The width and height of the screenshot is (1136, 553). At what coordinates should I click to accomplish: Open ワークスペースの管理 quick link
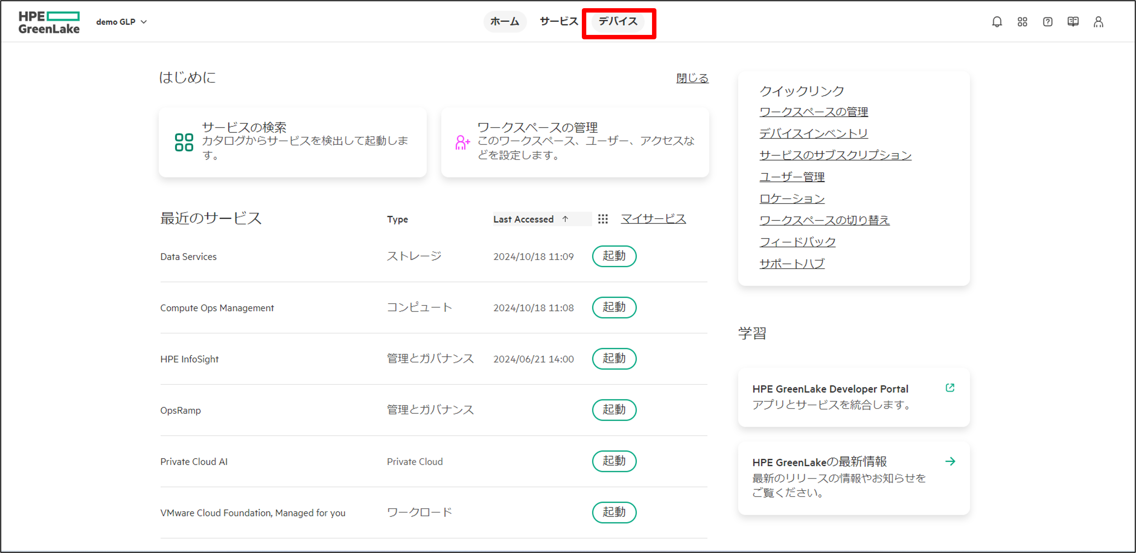coord(813,112)
